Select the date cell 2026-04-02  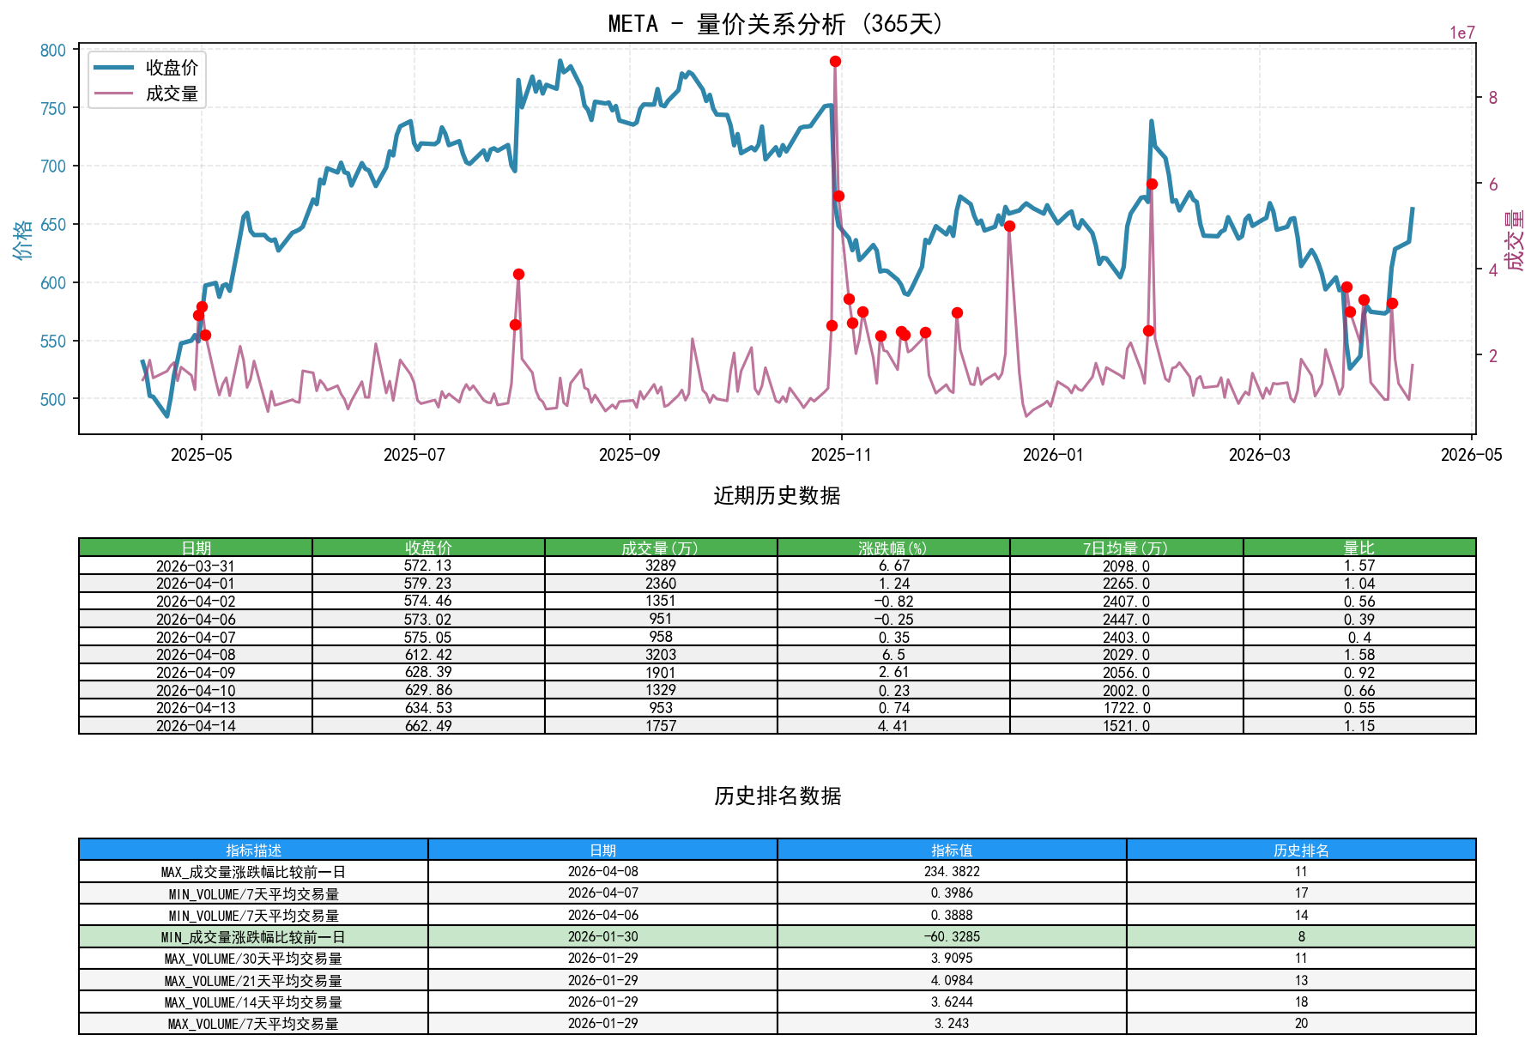click(196, 602)
